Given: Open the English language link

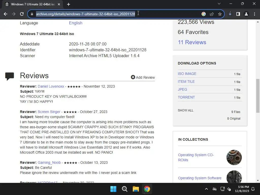Looking at the screenshot, I should click(76, 23).
